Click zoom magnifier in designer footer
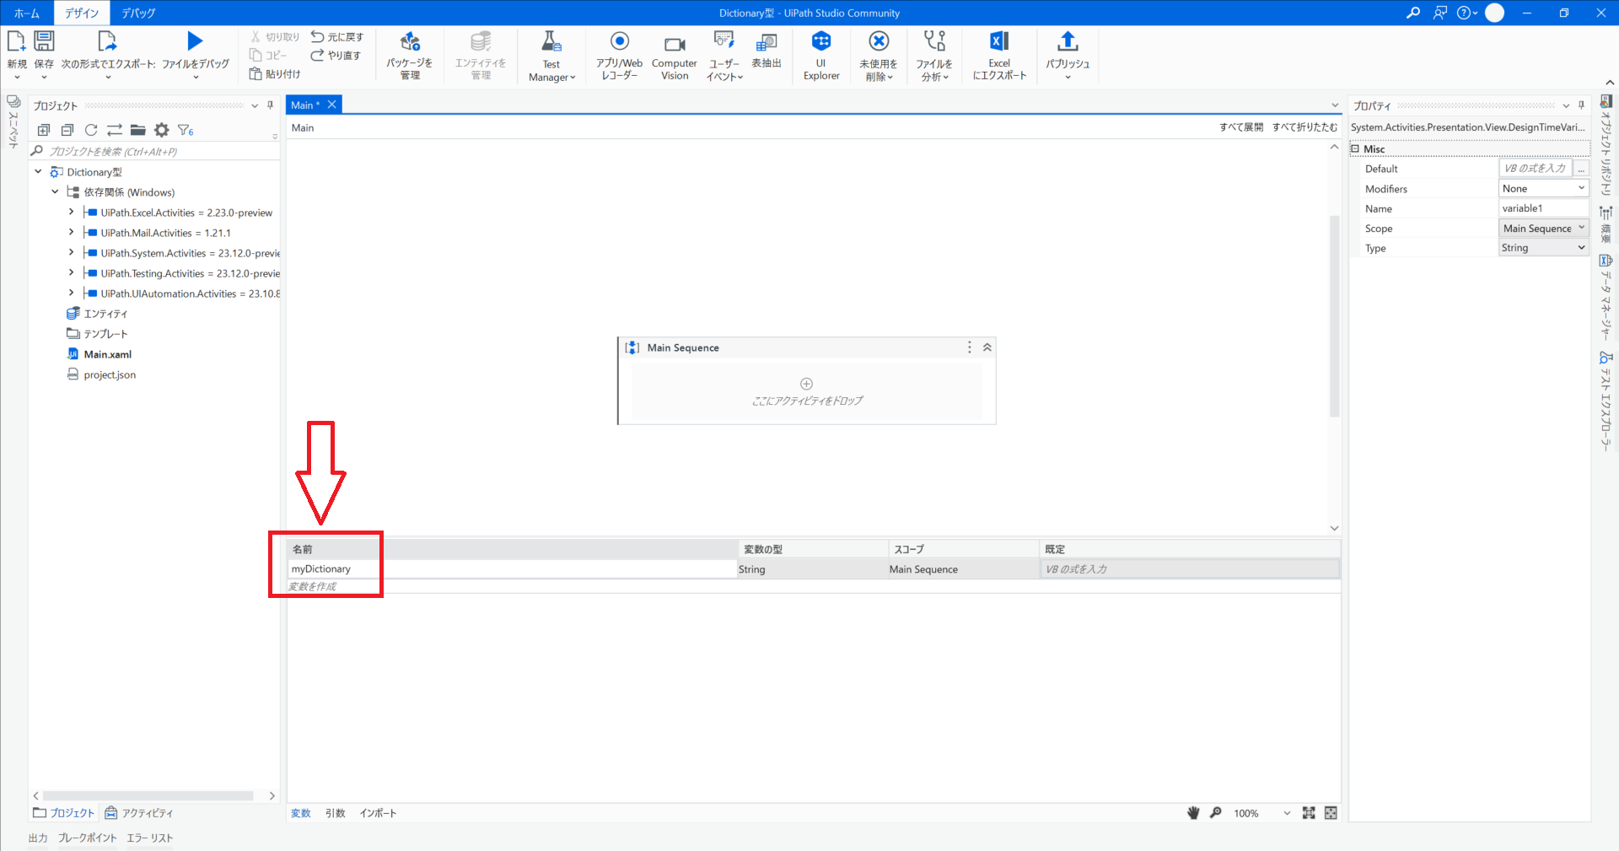Viewport: 1619px width, 851px height. (1215, 813)
